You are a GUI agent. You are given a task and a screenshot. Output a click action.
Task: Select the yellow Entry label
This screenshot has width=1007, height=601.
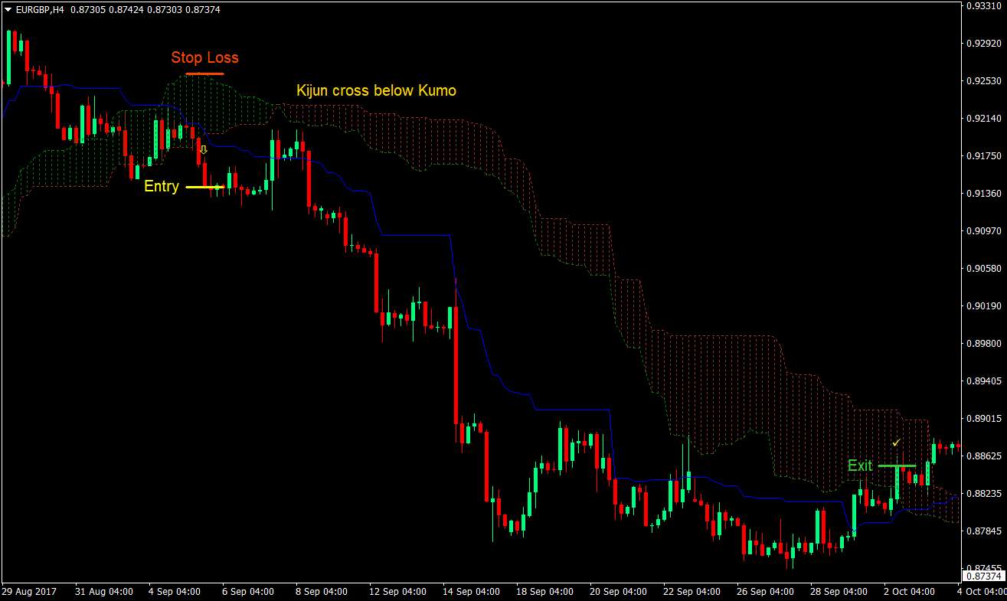162,186
